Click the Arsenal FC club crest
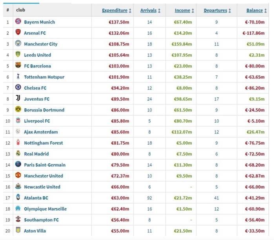The height and width of the screenshot is (240, 274). pyautogui.click(x=18, y=33)
